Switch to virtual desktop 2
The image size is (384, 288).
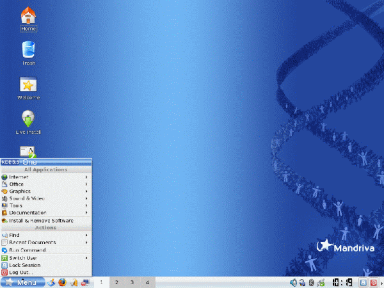(116, 282)
